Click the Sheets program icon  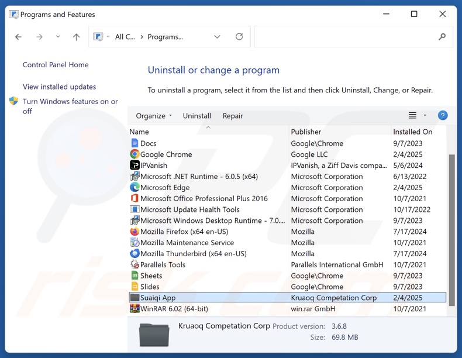tap(135, 276)
